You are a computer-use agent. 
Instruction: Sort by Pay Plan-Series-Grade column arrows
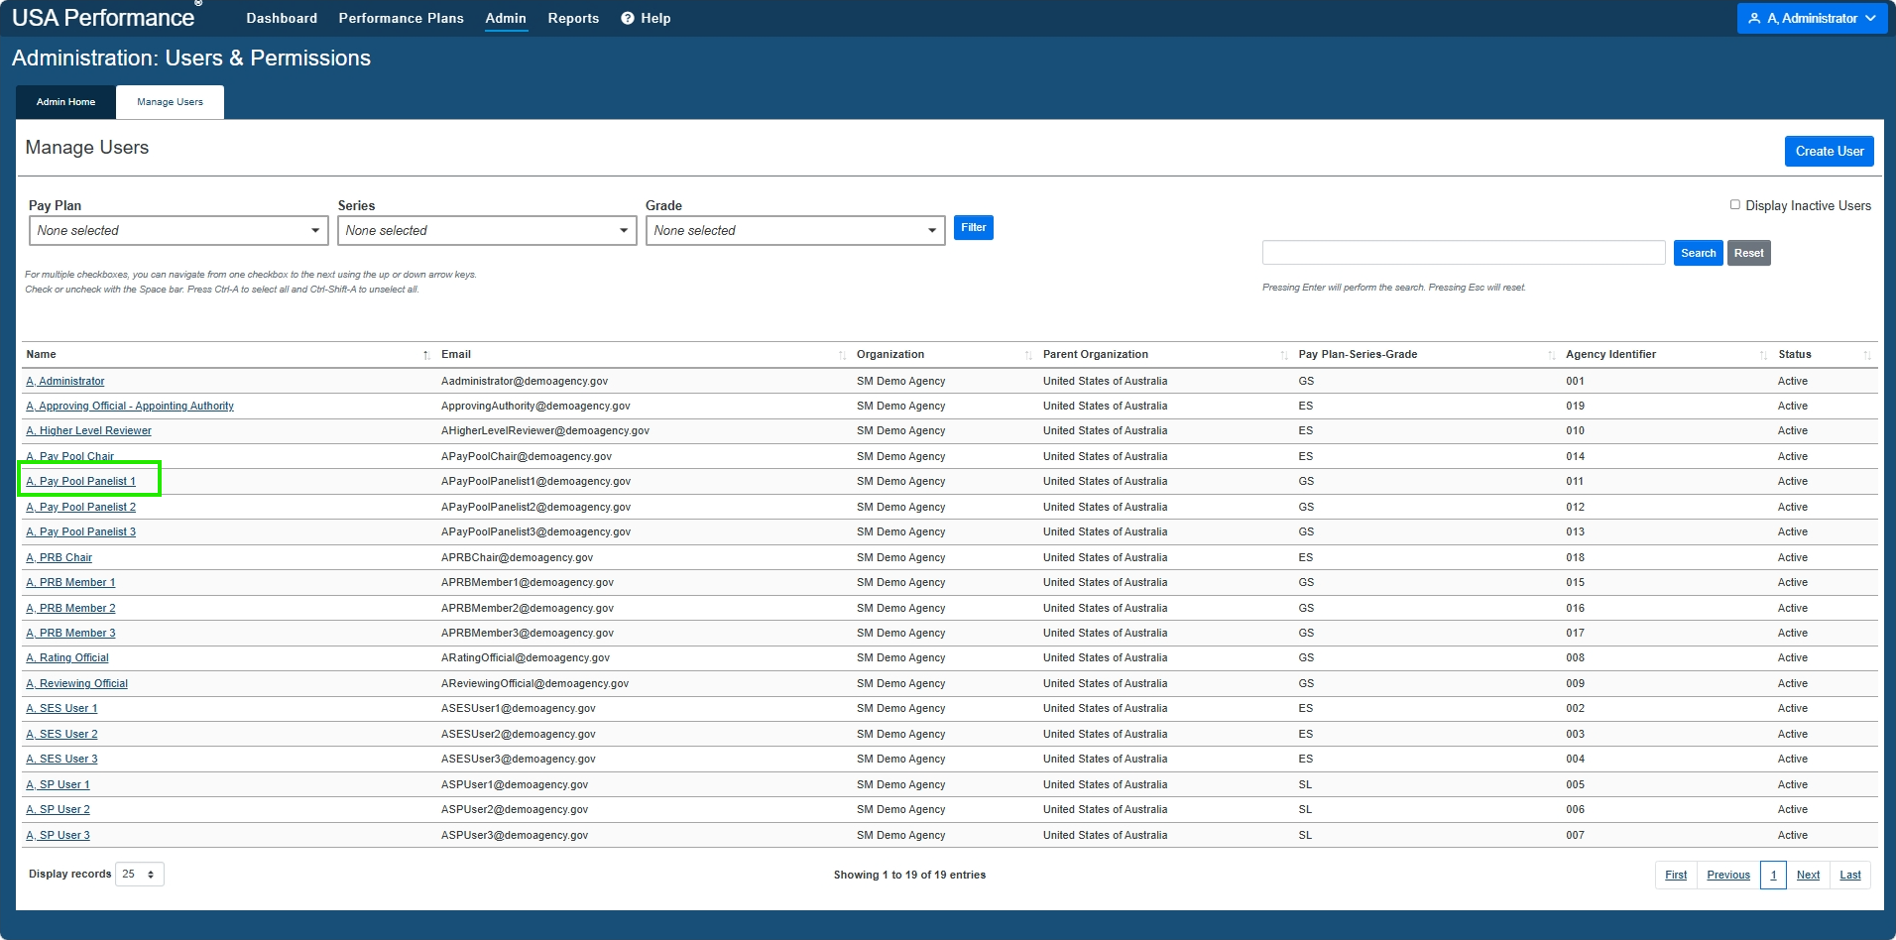click(x=1552, y=355)
